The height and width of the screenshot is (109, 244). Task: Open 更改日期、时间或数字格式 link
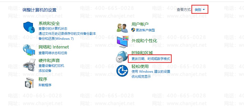click(151, 59)
